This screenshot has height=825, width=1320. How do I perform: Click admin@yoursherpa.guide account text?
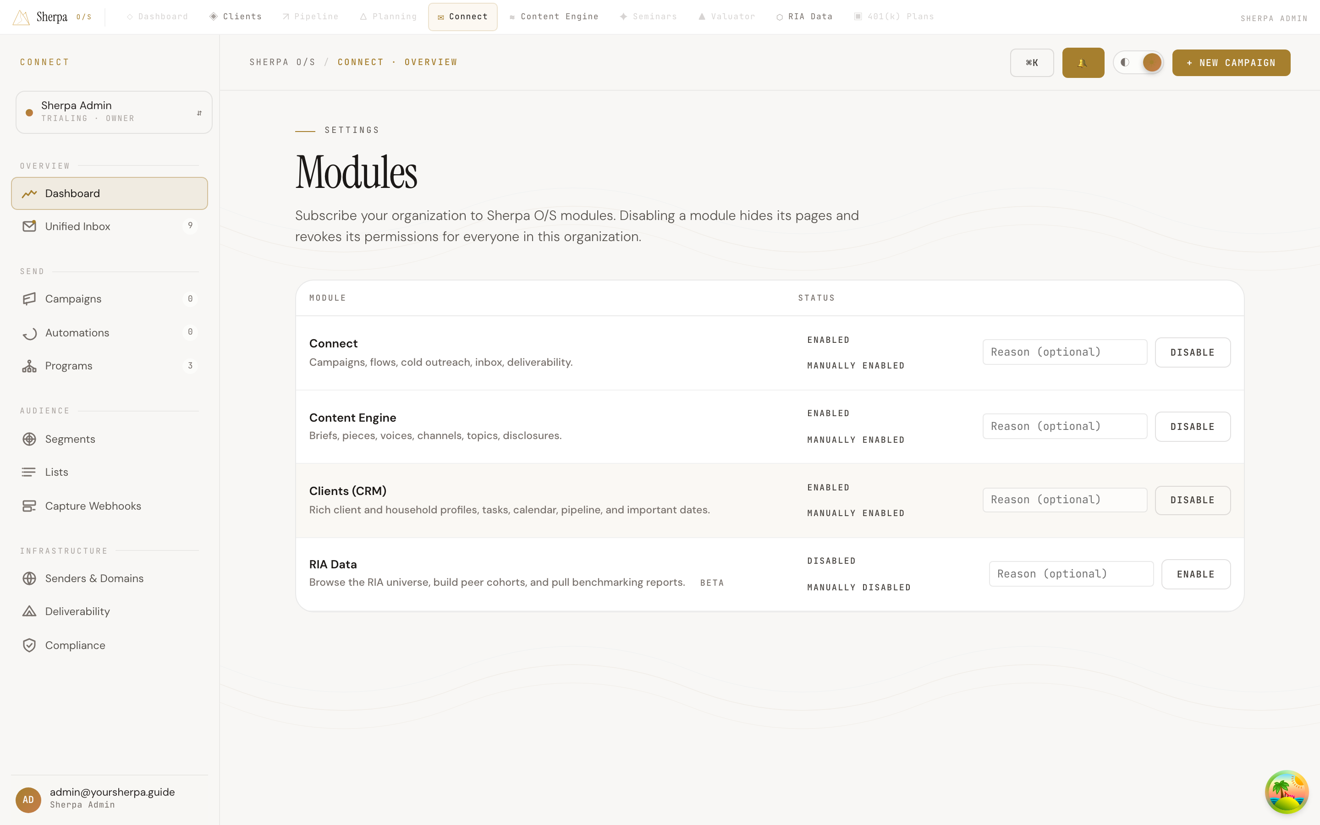point(112,792)
